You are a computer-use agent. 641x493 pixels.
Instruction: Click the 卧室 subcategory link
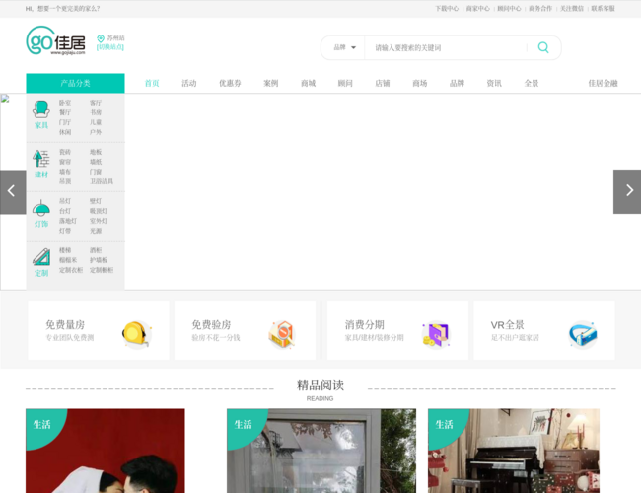(65, 103)
